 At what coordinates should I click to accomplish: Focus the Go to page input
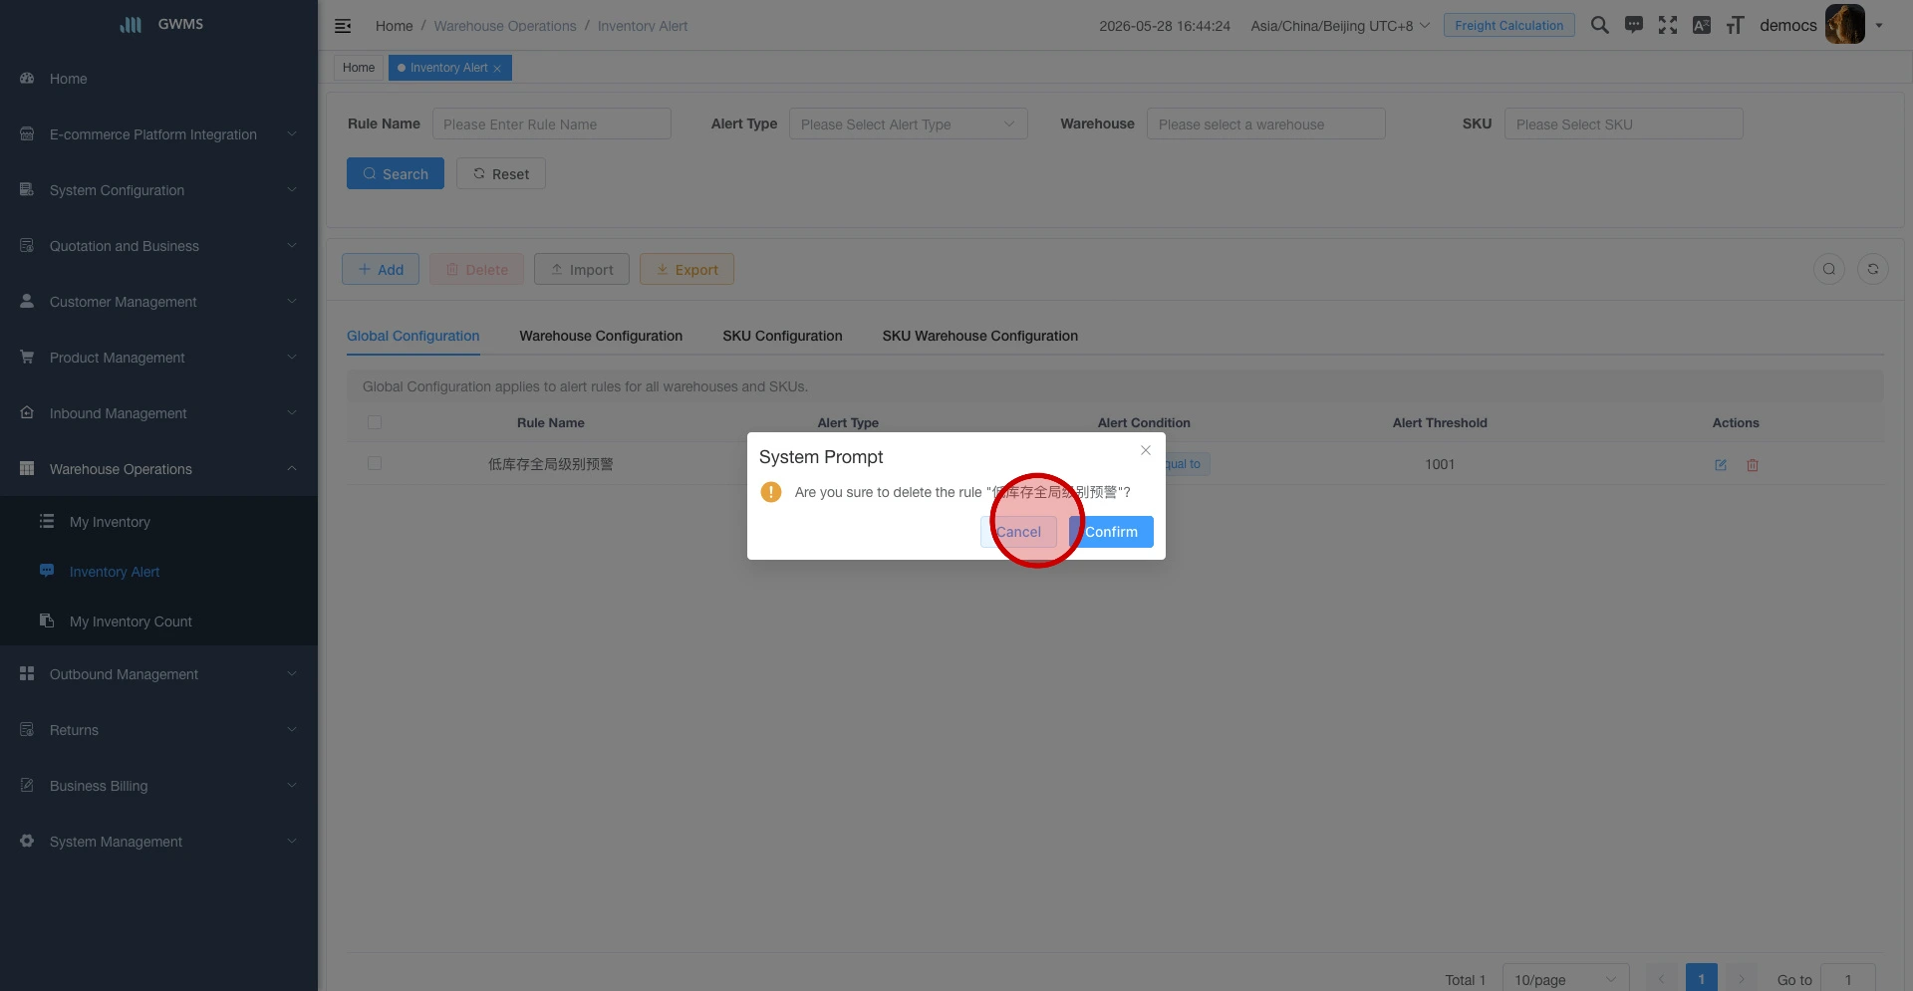coord(1847,979)
